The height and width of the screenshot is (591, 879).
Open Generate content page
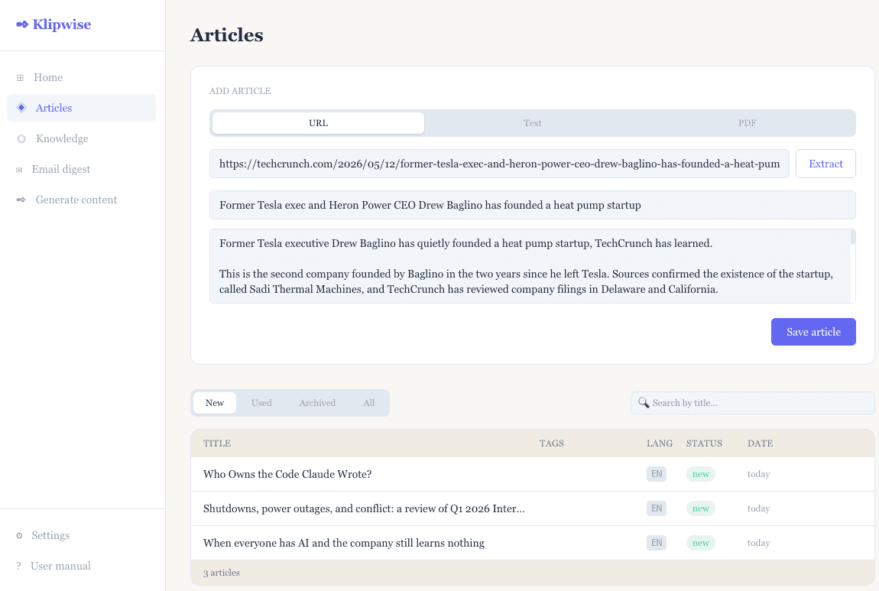point(81,200)
